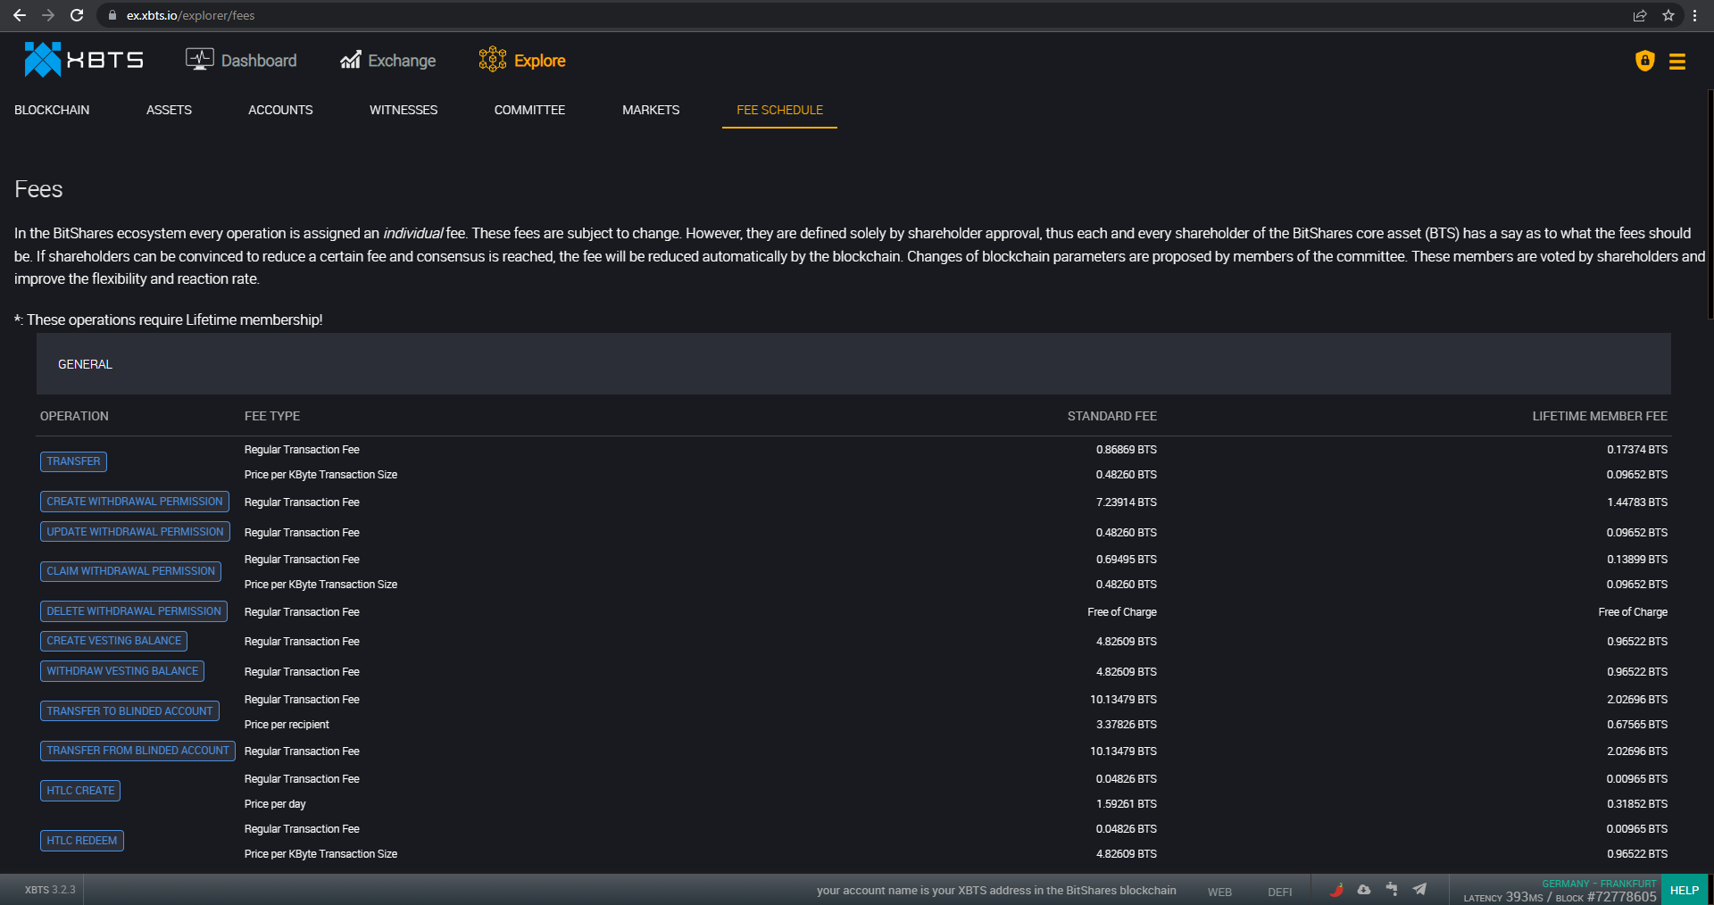The height and width of the screenshot is (905, 1714).
Task: Click the page vertical scrollbar
Action: click(1710, 205)
